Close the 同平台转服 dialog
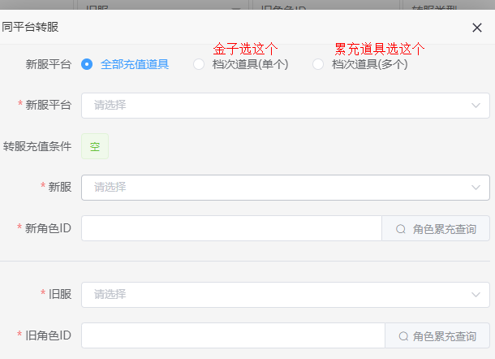The width and height of the screenshot is (495, 359). pos(477,27)
